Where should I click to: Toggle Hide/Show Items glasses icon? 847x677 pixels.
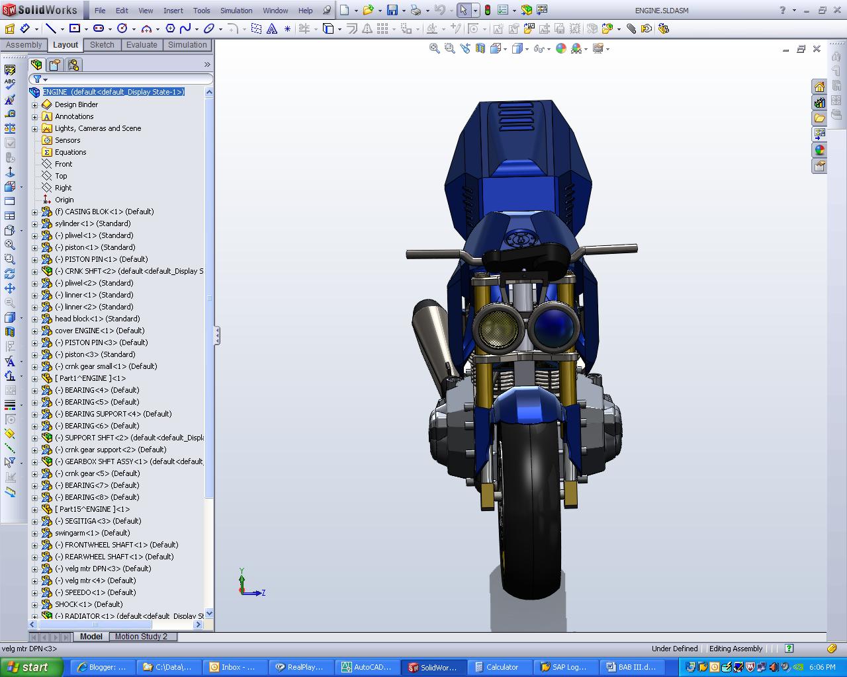point(538,48)
